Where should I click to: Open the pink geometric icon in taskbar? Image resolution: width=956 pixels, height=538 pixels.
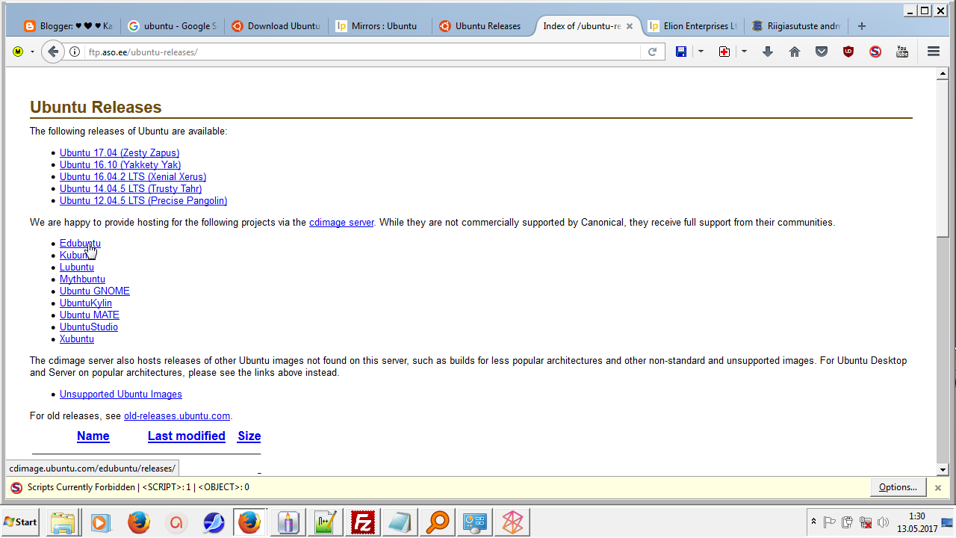tap(512, 522)
